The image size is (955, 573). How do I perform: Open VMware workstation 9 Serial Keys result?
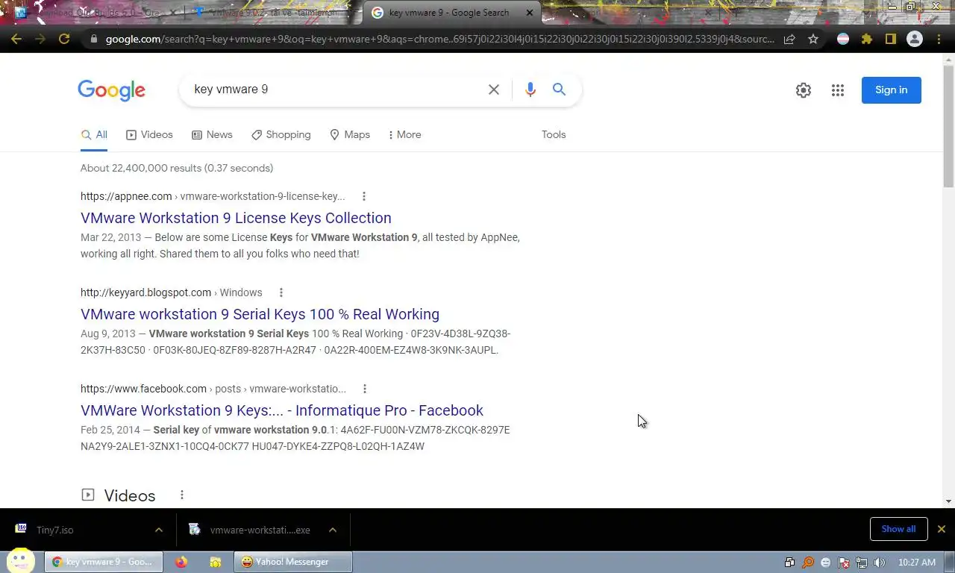point(260,314)
